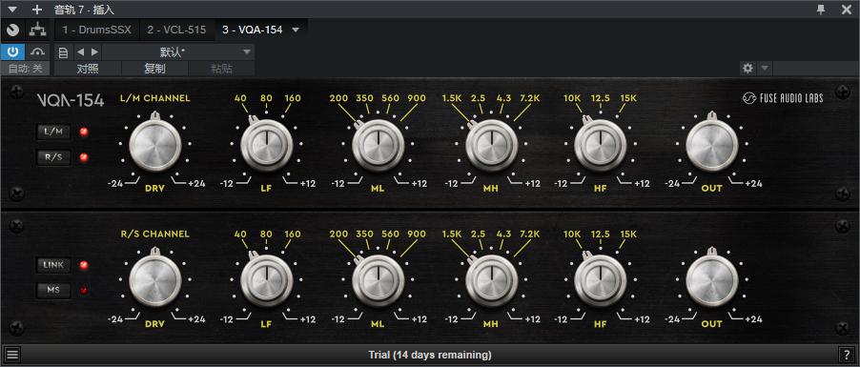Viewport: 860px width, 367px height.
Task: Click the 对照 compare button
Action: [88, 69]
